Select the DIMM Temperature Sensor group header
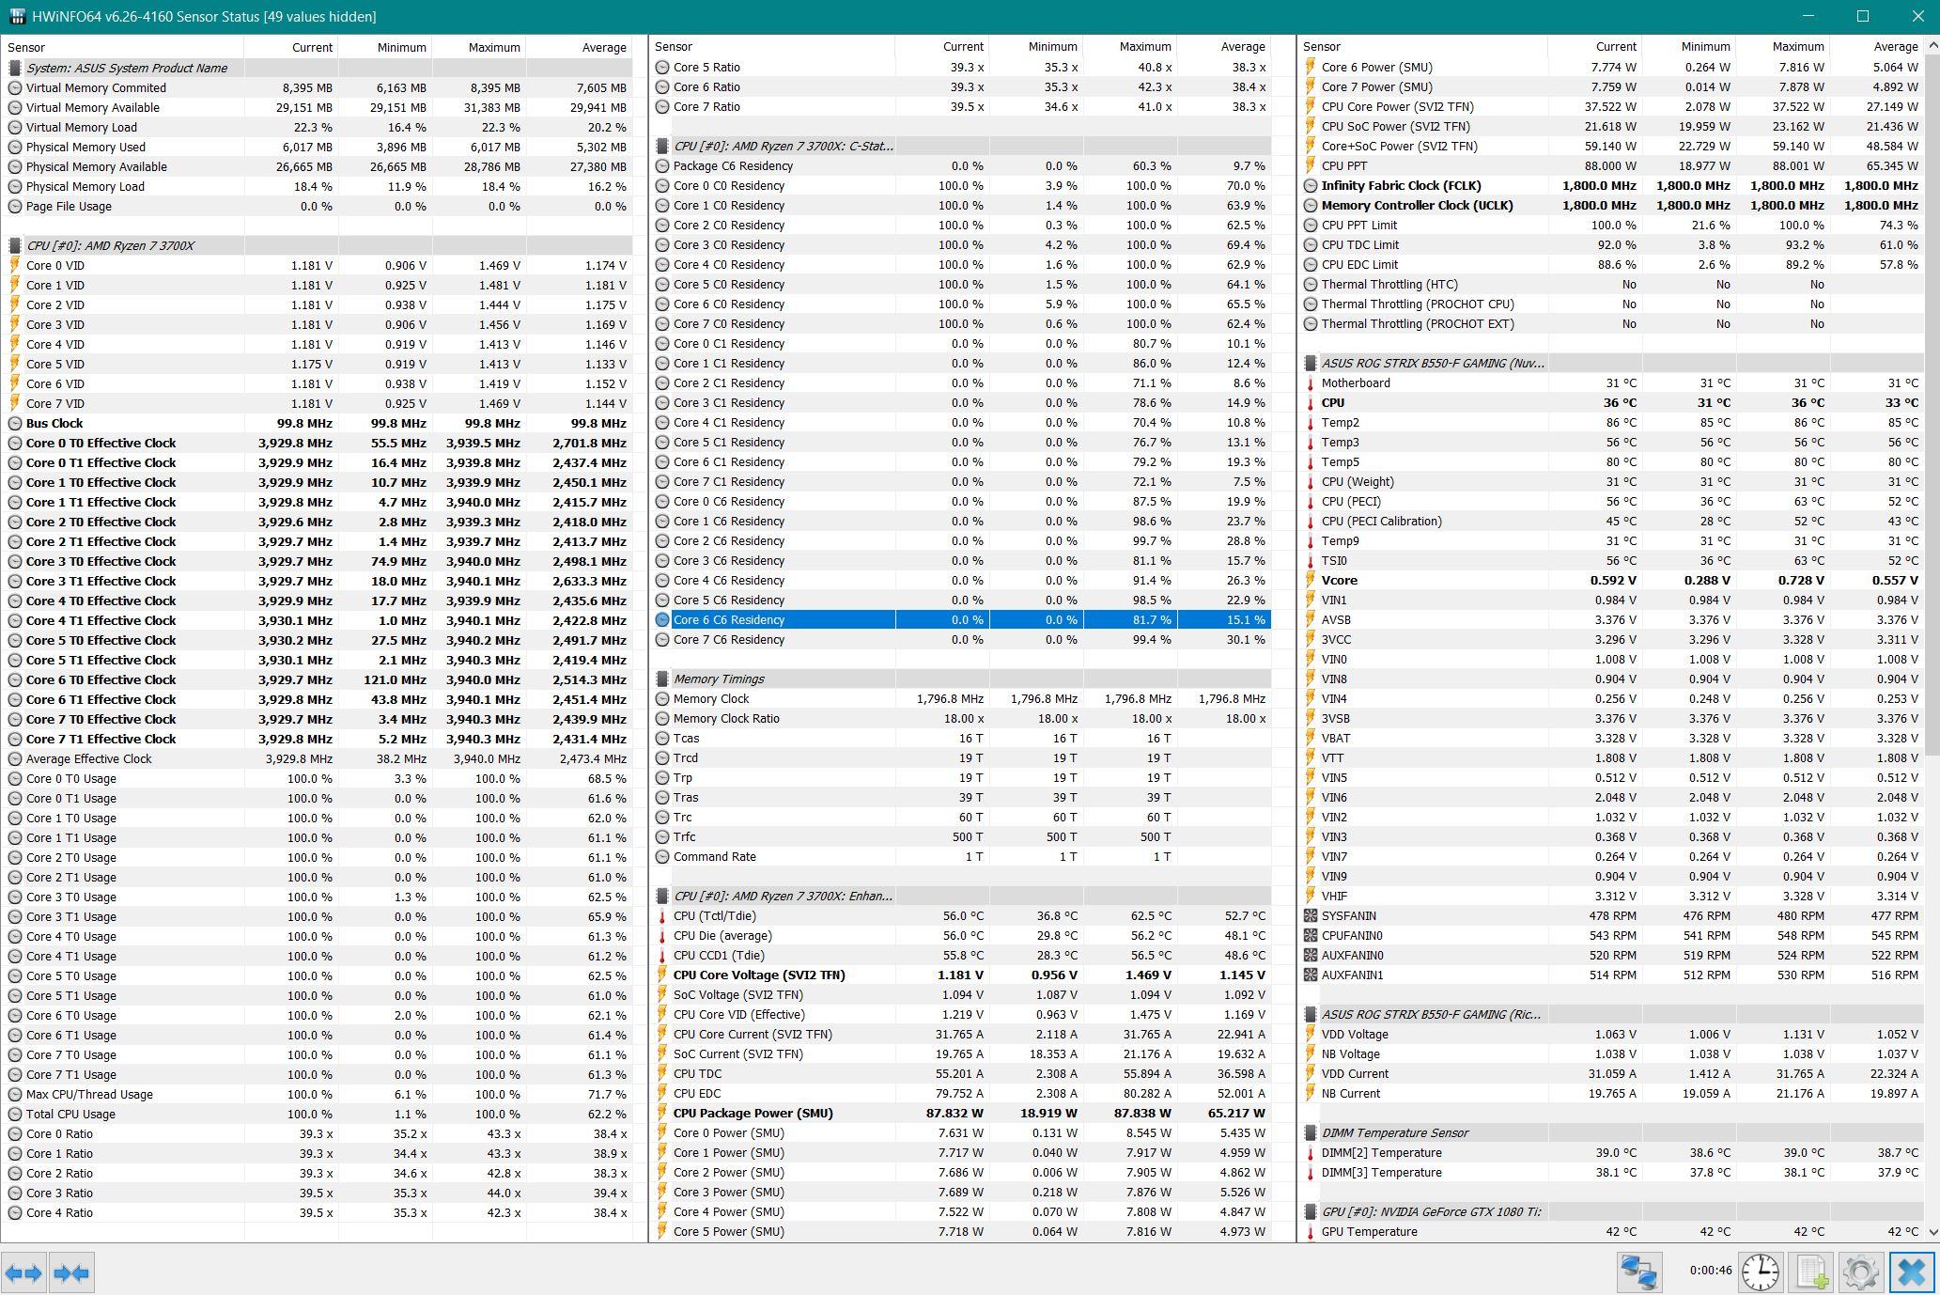This screenshot has height=1295, width=1940. point(1394,1132)
